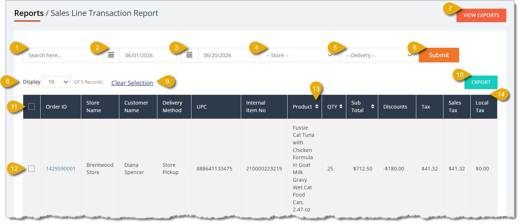
Task: Click the VIEW EXPORTS button
Action: (x=481, y=15)
